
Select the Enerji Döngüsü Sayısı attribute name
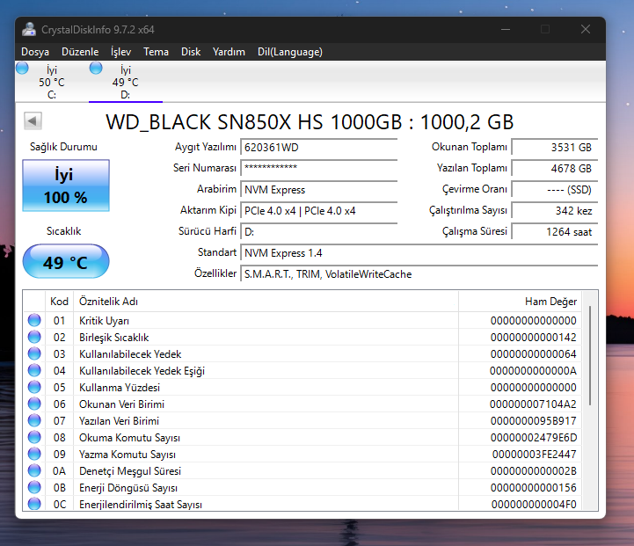[x=128, y=488]
